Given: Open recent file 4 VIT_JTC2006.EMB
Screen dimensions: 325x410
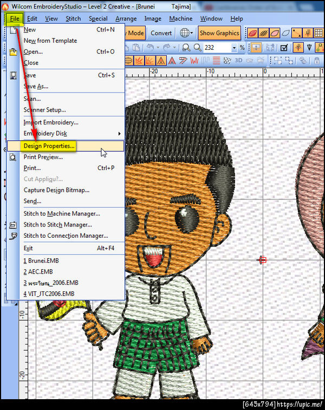Looking at the screenshot, I should coord(66,294).
